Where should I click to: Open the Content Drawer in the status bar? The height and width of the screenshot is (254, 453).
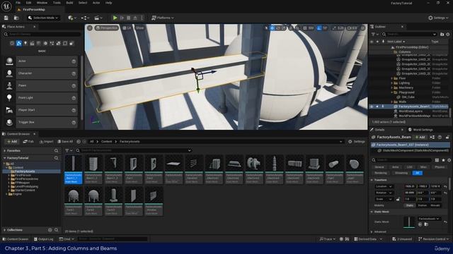[x=16, y=239]
